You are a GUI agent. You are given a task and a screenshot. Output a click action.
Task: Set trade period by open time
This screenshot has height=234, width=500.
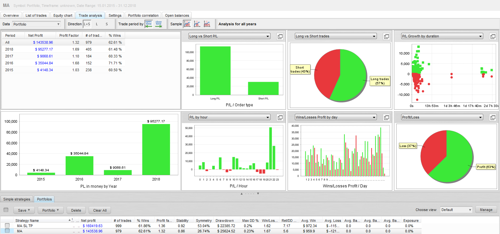149,24
